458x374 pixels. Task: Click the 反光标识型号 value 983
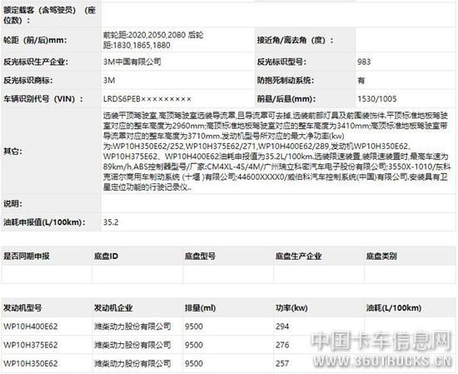tap(364, 62)
